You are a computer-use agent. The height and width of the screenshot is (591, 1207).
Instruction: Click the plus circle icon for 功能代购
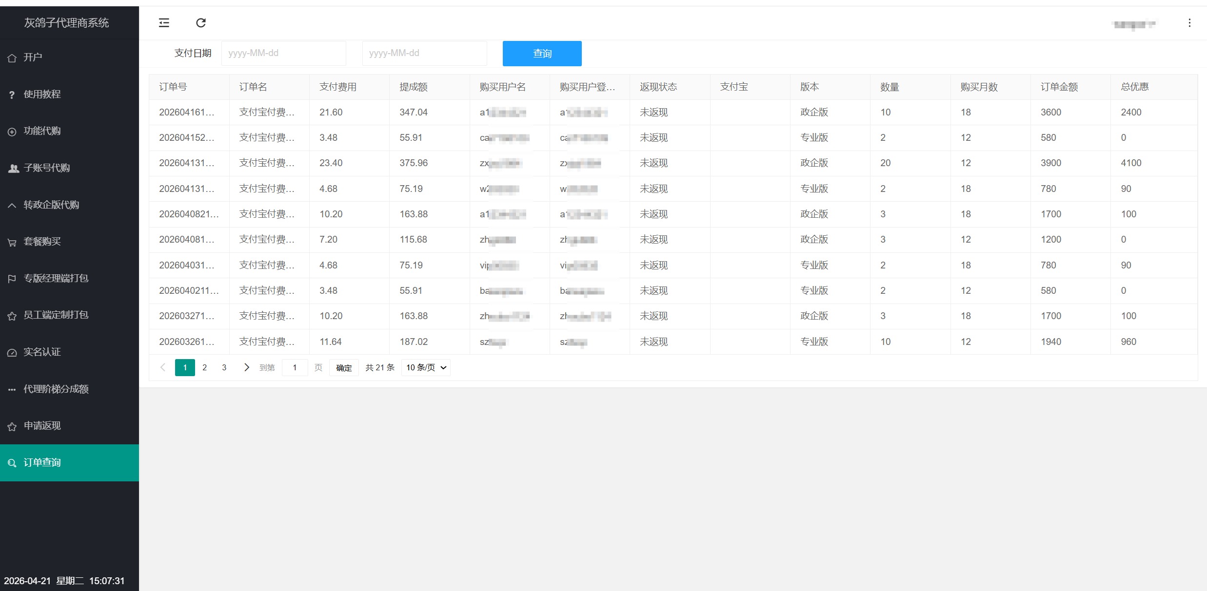point(12,132)
